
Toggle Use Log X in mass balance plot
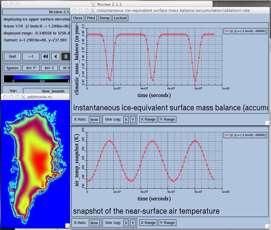[x=126, y=119]
